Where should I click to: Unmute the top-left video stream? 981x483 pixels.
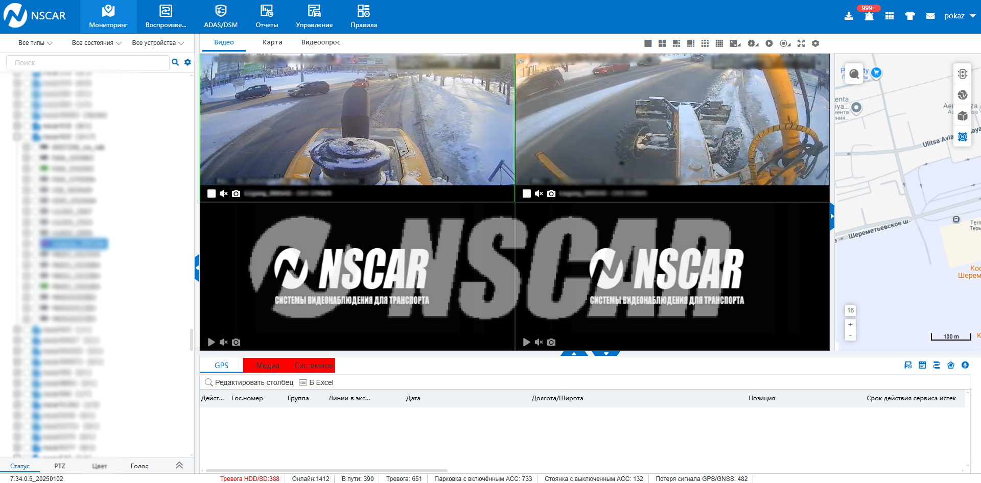[x=224, y=194]
